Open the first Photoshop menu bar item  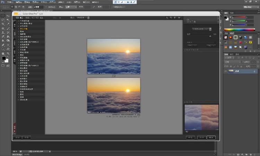pyautogui.click(x=9, y=2)
